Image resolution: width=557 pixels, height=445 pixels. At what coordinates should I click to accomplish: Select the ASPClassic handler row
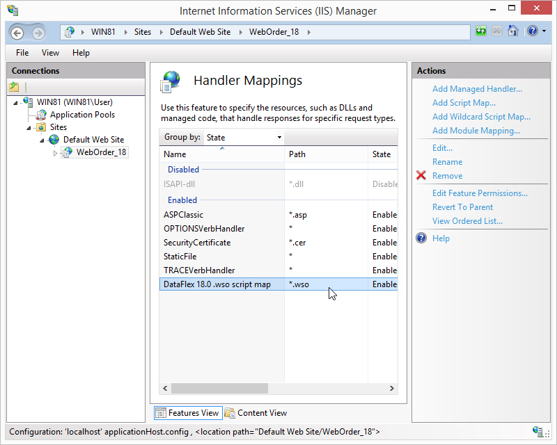[x=278, y=215]
